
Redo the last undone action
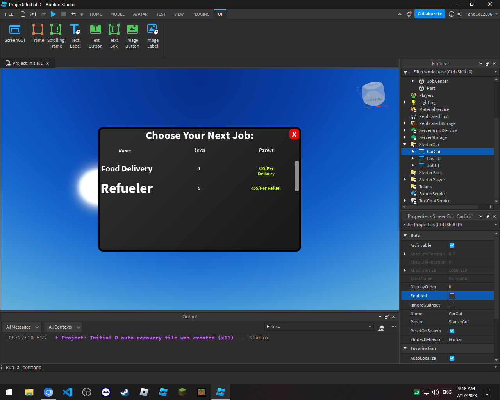pyautogui.click(x=43, y=14)
